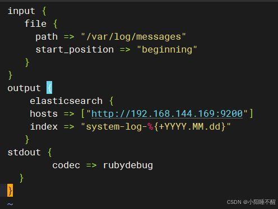Click the arrow operator after "path"
Viewport: 278px width, 209px height.
69,37
